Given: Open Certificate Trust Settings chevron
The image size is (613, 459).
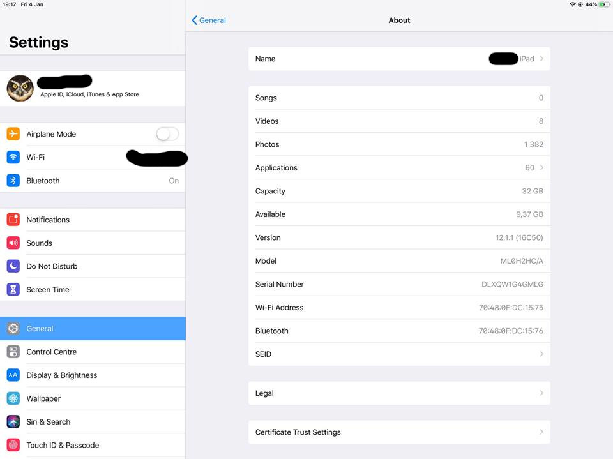Looking at the screenshot, I should tap(542, 432).
